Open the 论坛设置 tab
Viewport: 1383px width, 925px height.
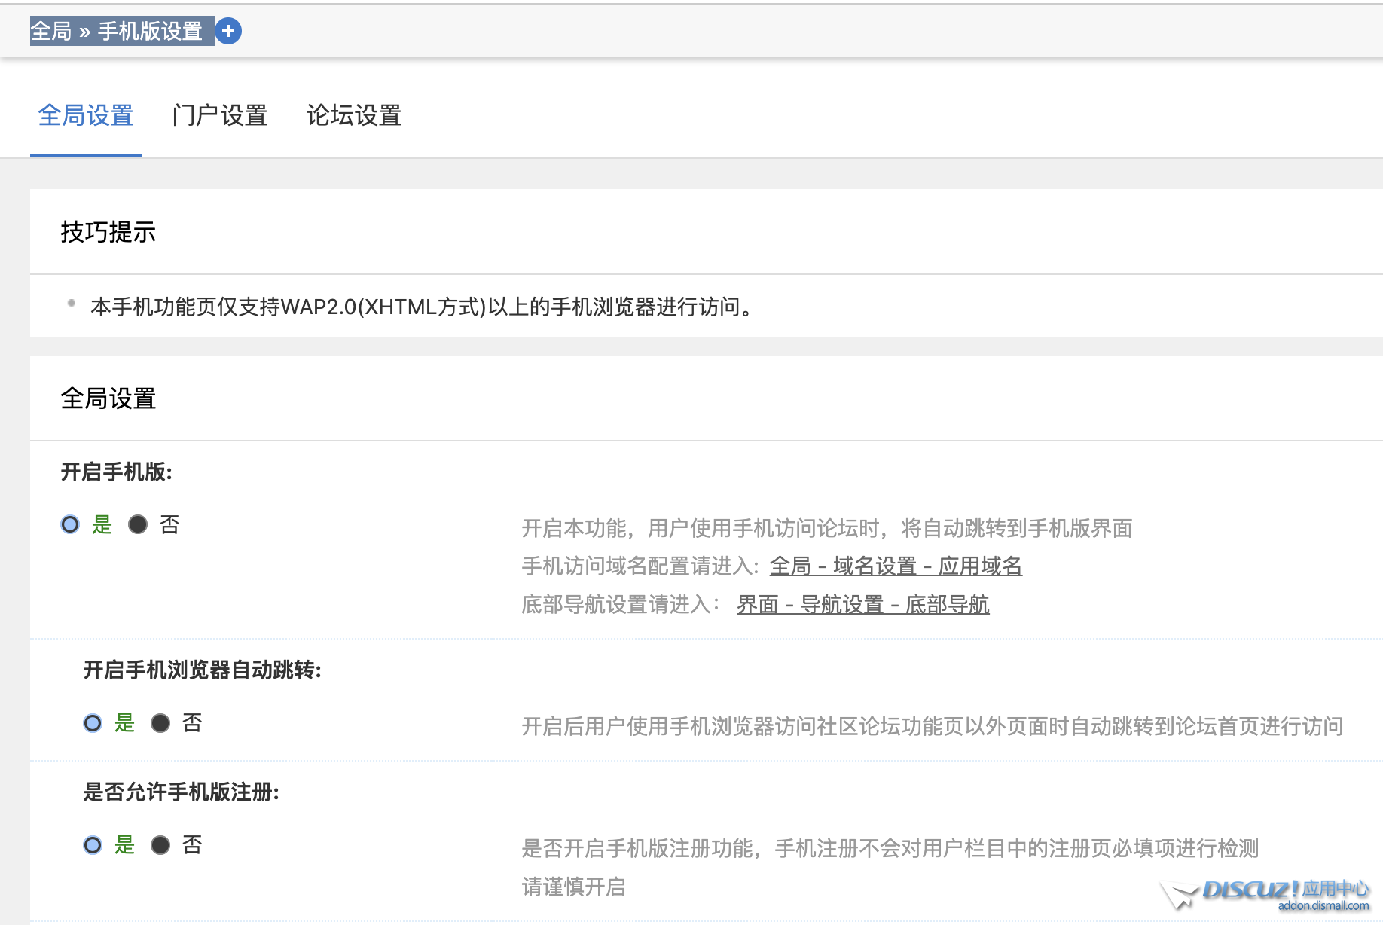coord(353,115)
